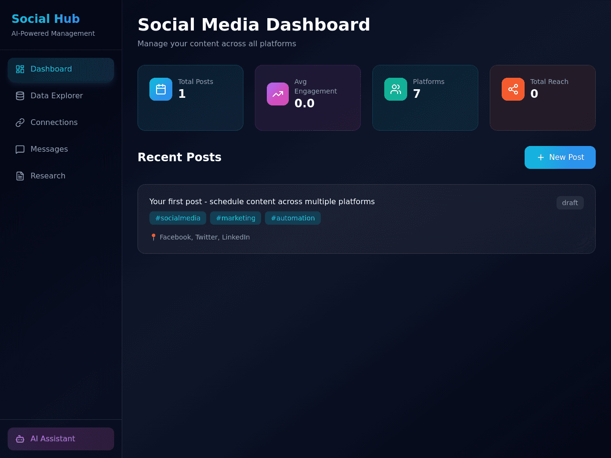Image resolution: width=611 pixels, height=458 pixels.
Task: Go to Data Explorer section
Action: (61, 96)
